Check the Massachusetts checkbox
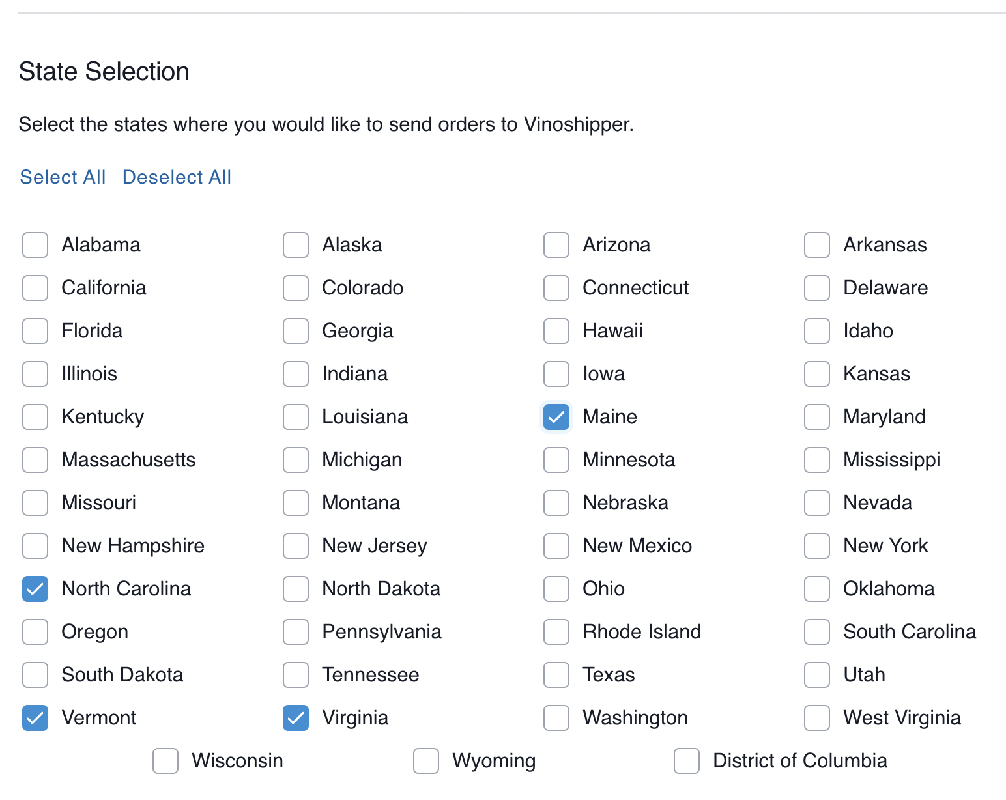Viewport: 1006px width, 800px height. [35, 460]
